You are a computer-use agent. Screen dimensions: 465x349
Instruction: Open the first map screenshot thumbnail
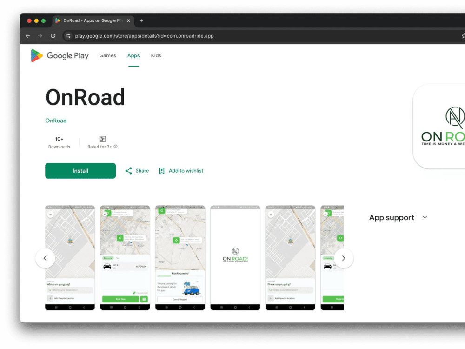[70, 258]
